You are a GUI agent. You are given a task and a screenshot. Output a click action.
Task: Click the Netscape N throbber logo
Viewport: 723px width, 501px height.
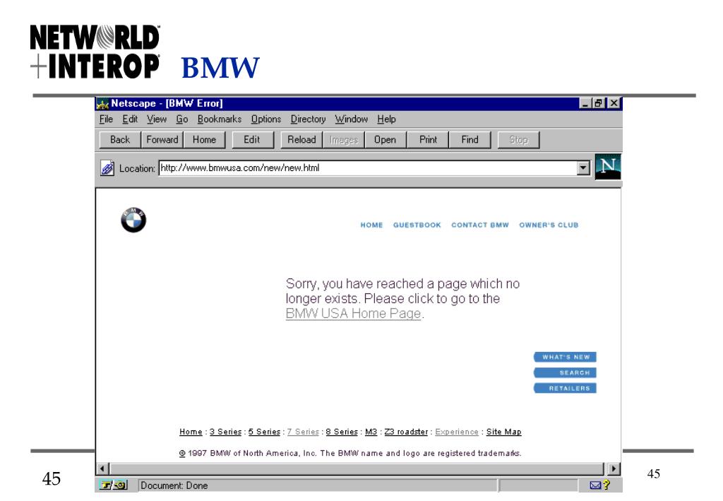click(x=608, y=167)
